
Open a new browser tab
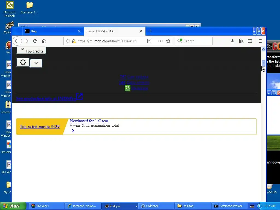click(x=150, y=31)
